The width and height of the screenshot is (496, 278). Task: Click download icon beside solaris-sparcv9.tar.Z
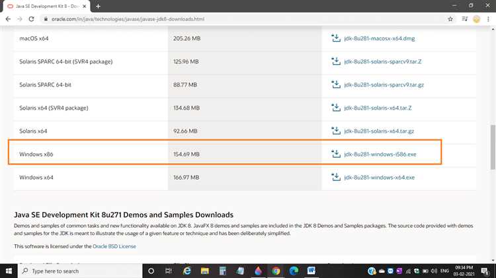335,61
